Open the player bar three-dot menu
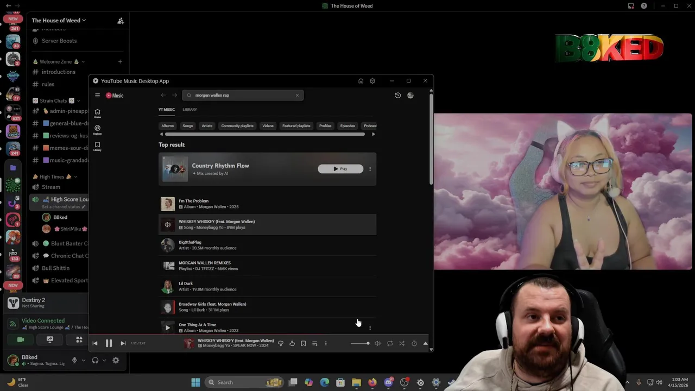This screenshot has height=391, width=695. pos(326,343)
